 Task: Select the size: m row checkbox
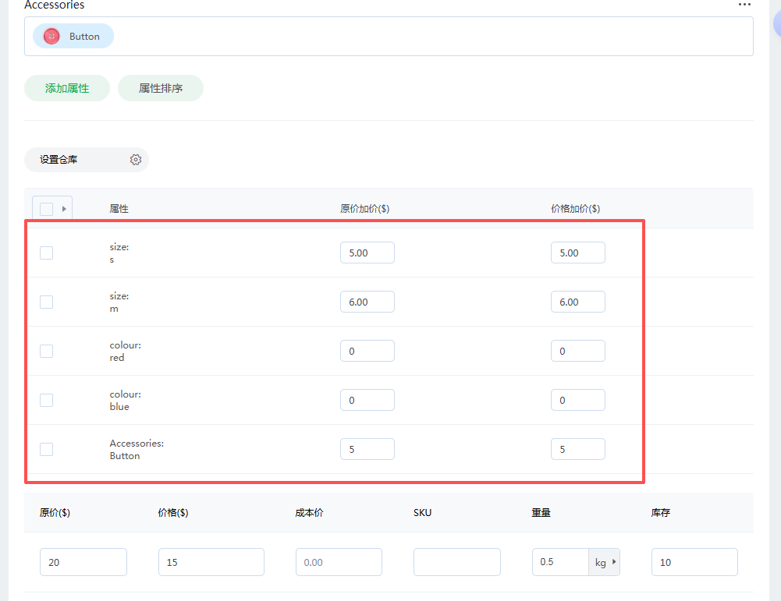(47, 302)
